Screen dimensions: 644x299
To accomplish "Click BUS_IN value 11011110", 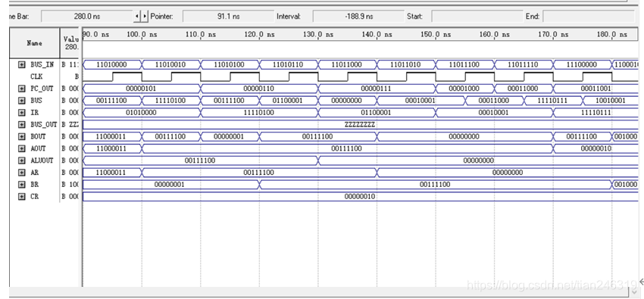I will [523, 64].
